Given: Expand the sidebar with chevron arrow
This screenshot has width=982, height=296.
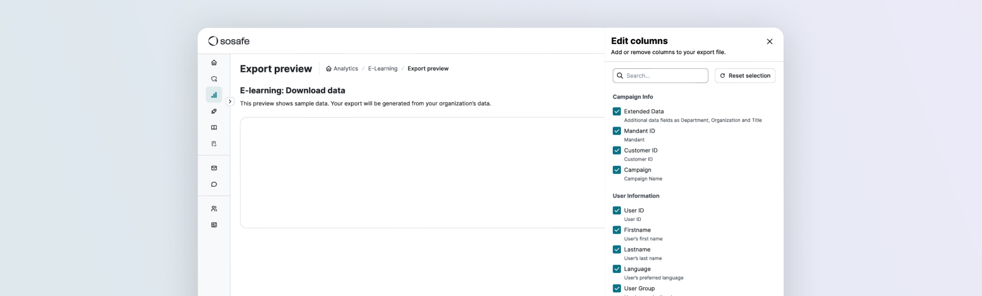Looking at the screenshot, I should 230,102.
